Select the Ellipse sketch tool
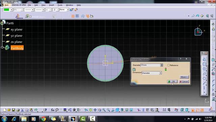Viewport: 216px width, 122px height. tap(204, 78)
